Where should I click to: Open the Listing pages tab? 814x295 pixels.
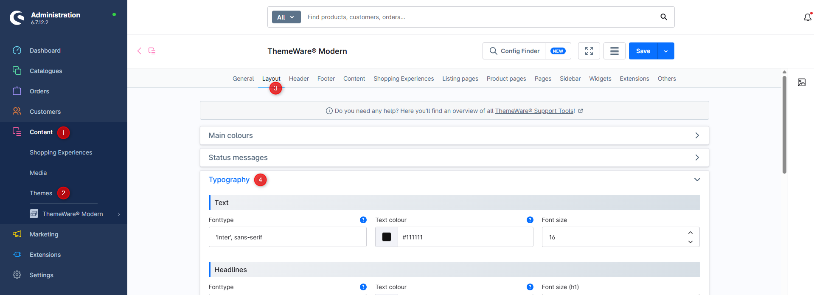(460, 79)
